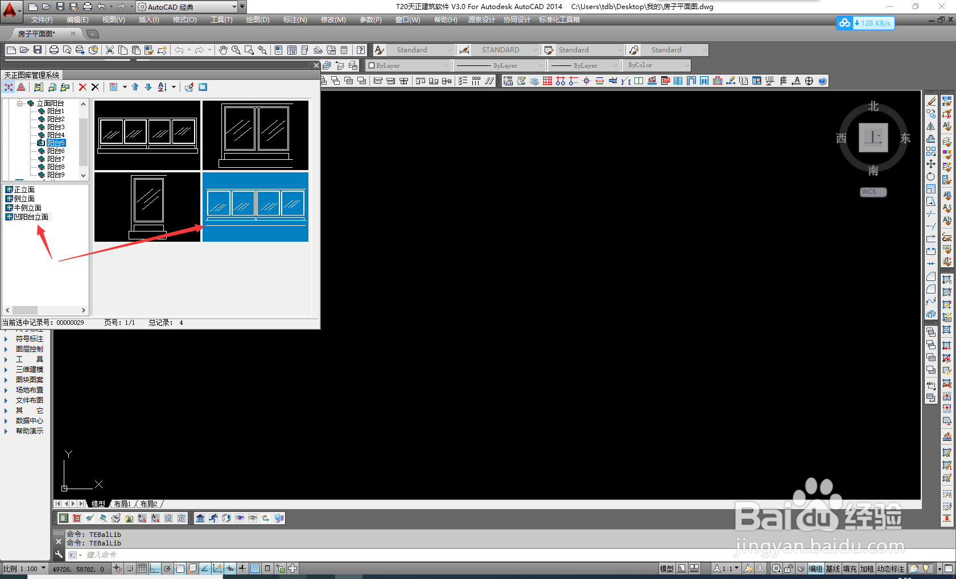Click the vertical scrollbar thumb of library tree

(83, 142)
